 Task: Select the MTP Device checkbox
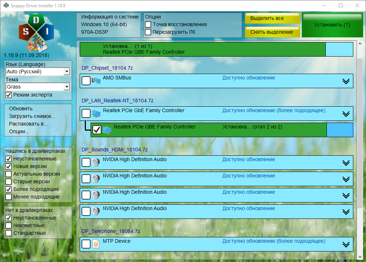coord(86,244)
